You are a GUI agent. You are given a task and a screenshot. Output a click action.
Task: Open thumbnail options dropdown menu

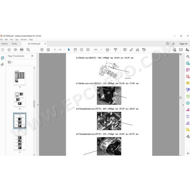[x=10, y=62]
